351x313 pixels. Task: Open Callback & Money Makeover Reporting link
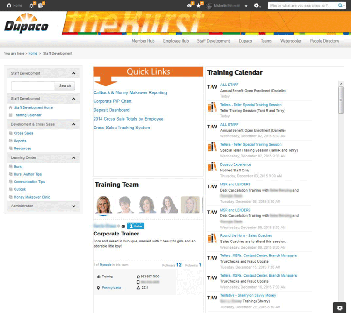point(130,92)
